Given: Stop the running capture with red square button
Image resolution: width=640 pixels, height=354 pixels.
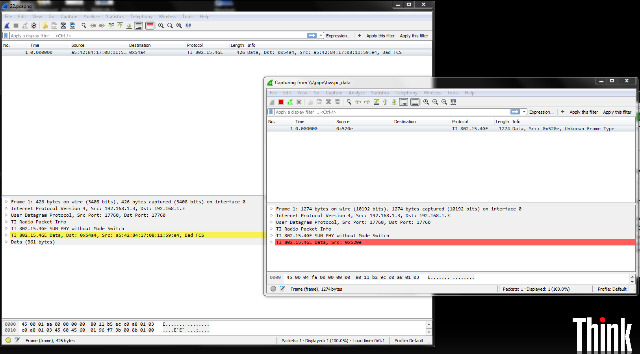Looking at the screenshot, I should pos(281,102).
